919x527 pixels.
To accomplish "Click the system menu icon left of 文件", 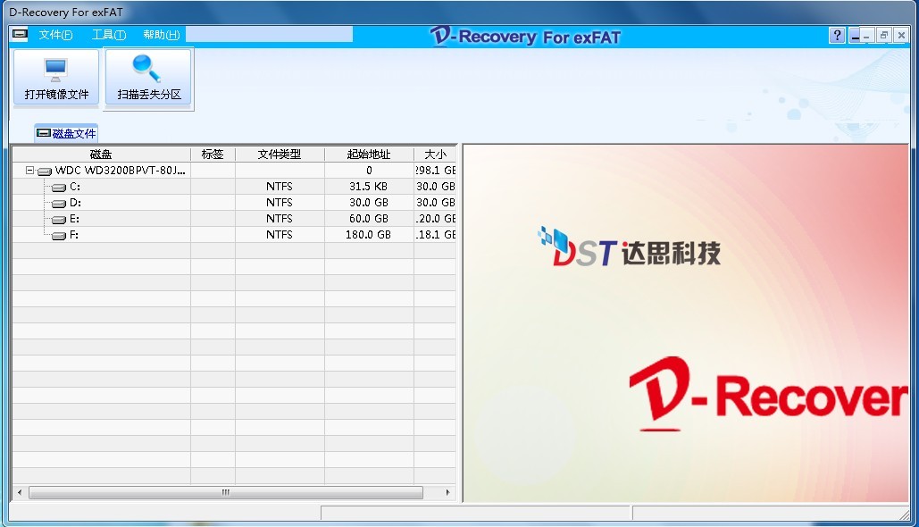I will tap(20, 35).
